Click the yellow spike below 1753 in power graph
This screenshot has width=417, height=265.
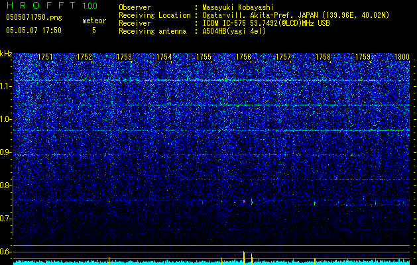[x=109, y=261]
